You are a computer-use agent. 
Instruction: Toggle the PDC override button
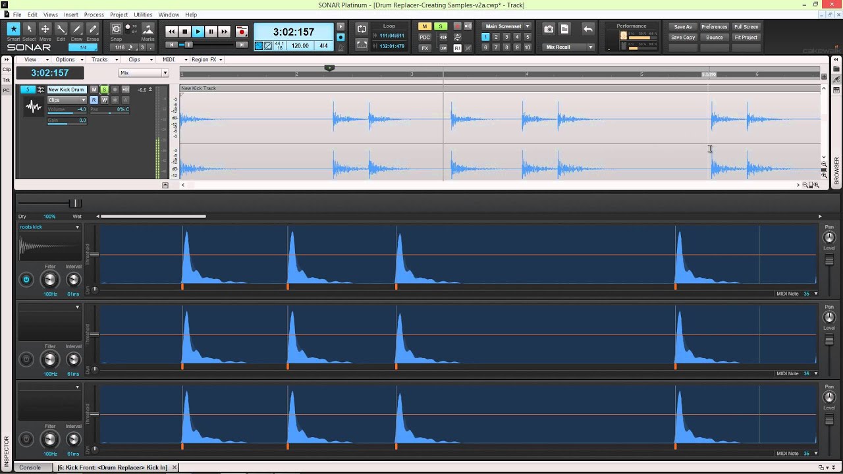click(425, 38)
